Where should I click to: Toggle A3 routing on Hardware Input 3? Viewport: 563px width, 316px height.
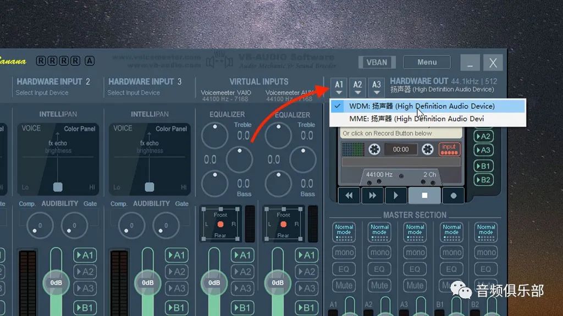[x=176, y=289]
